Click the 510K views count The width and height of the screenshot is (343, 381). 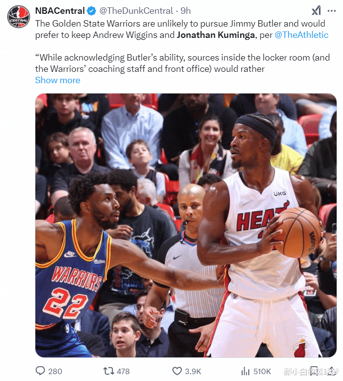pyautogui.click(x=262, y=371)
